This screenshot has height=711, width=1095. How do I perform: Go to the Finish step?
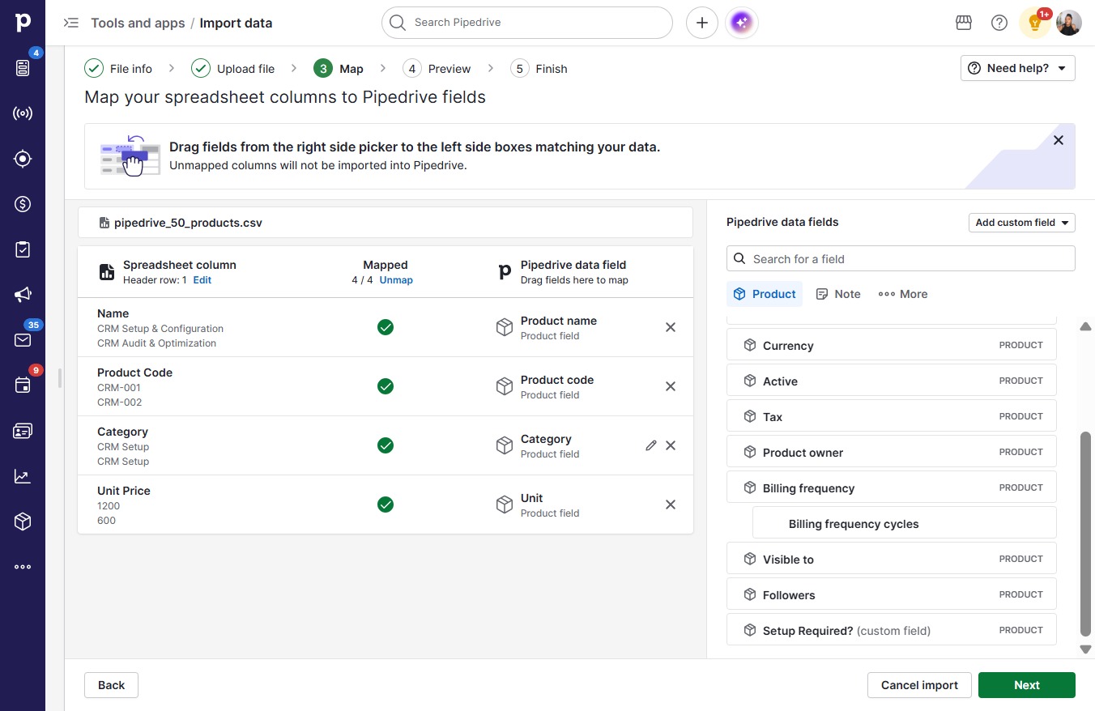[539, 69]
